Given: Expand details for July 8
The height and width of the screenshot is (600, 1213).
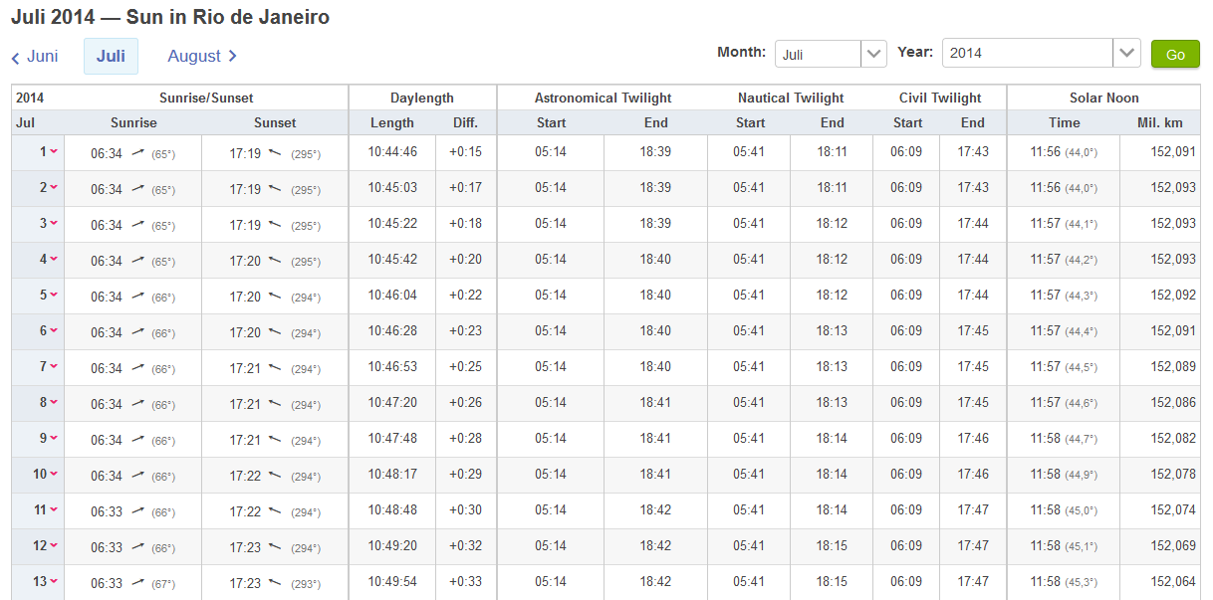Looking at the screenshot, I should click(x=53, y=403).
